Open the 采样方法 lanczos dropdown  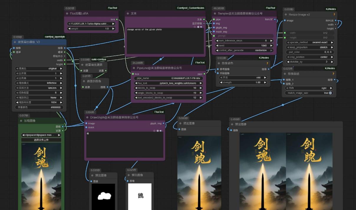click(39, 88)
